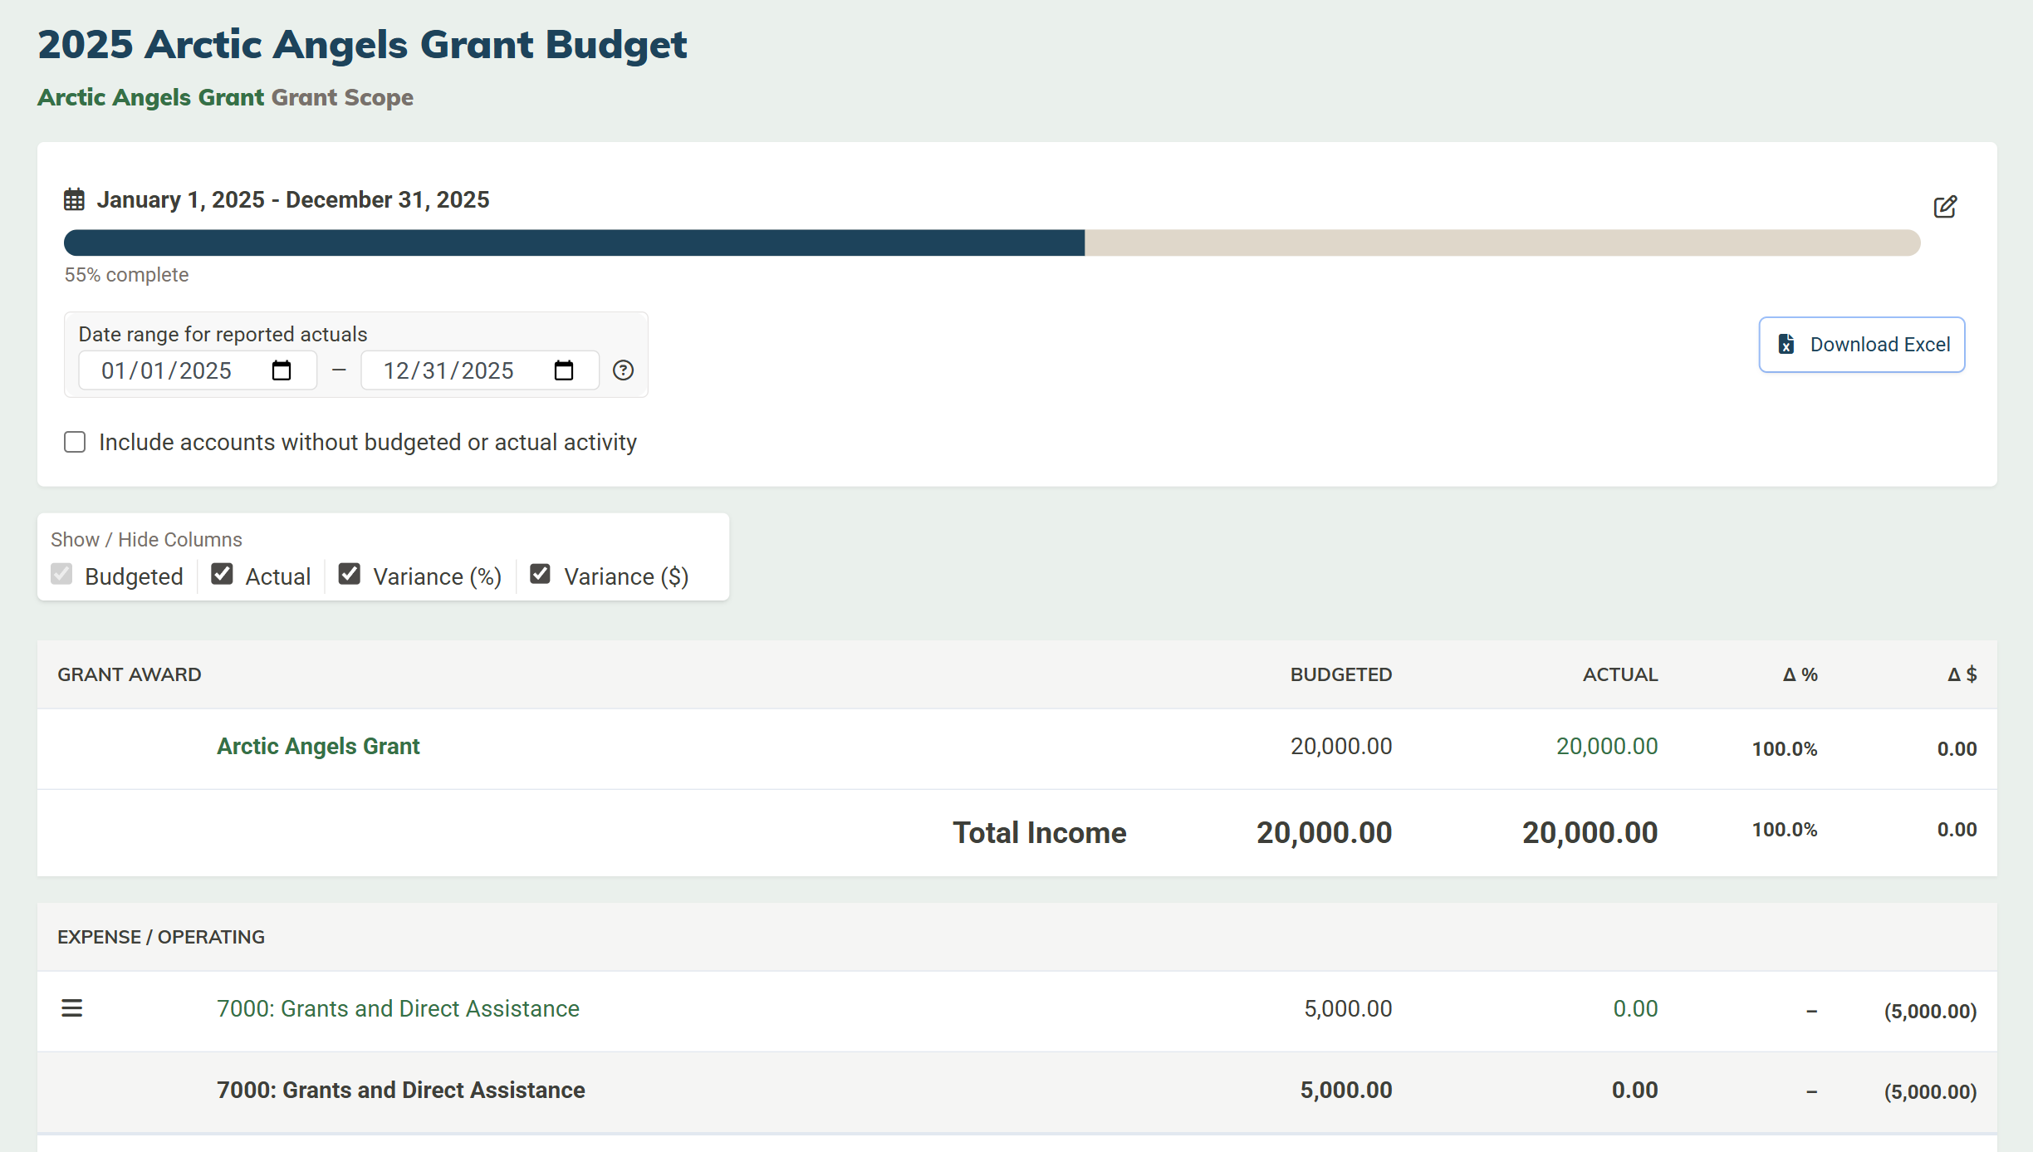Image resolution: width=2033 pixels, height=1152 pixels.
Task: Click the Δ % column header
Action: point(1800,674)
